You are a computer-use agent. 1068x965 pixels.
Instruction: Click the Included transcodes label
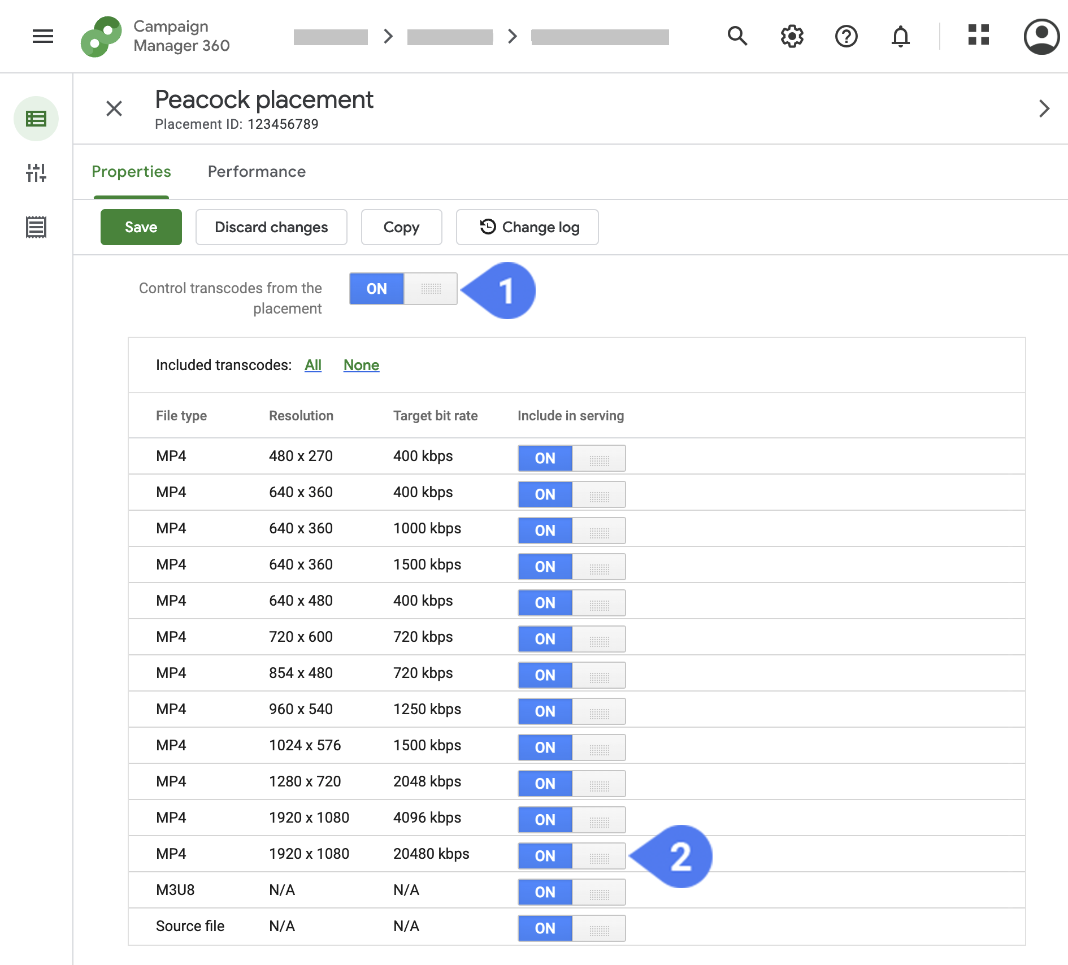tap(224, 365)
